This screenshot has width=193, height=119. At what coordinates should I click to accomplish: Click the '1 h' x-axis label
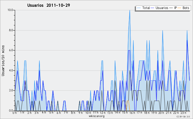(x=22, y=113)
